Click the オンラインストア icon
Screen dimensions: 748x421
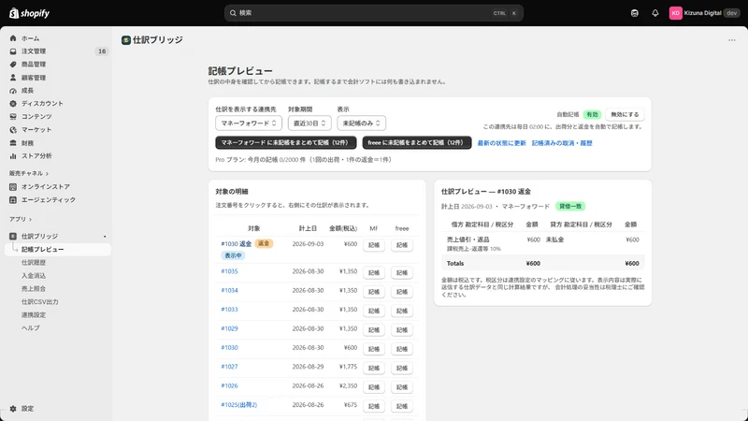[x=13, y=186]
